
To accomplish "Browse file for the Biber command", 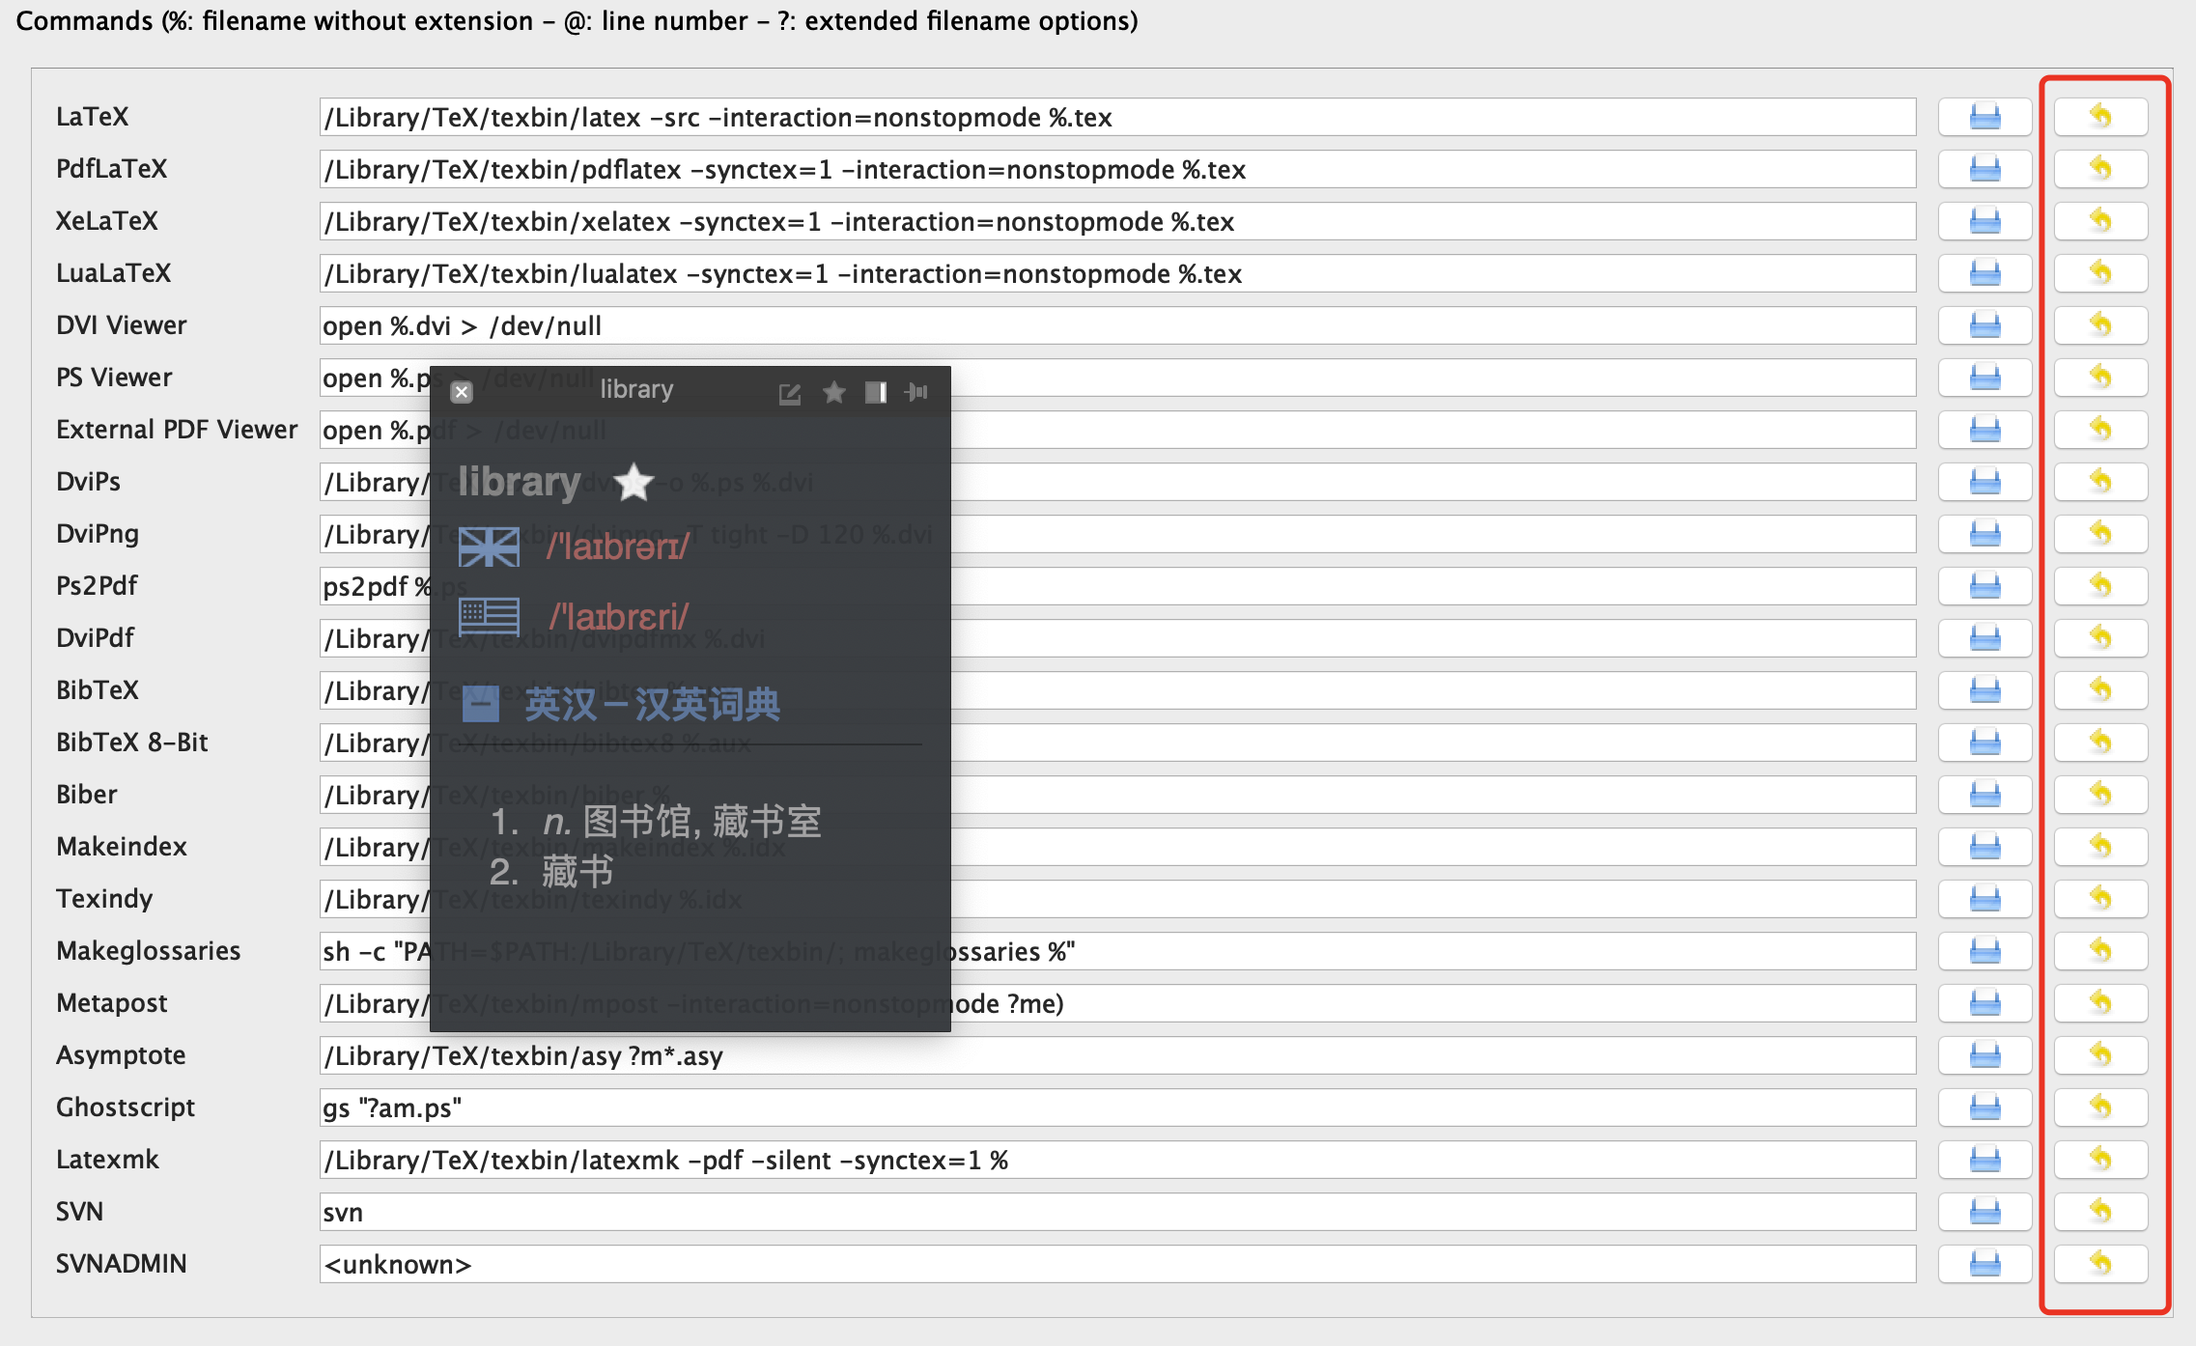I will [1985, 794].
